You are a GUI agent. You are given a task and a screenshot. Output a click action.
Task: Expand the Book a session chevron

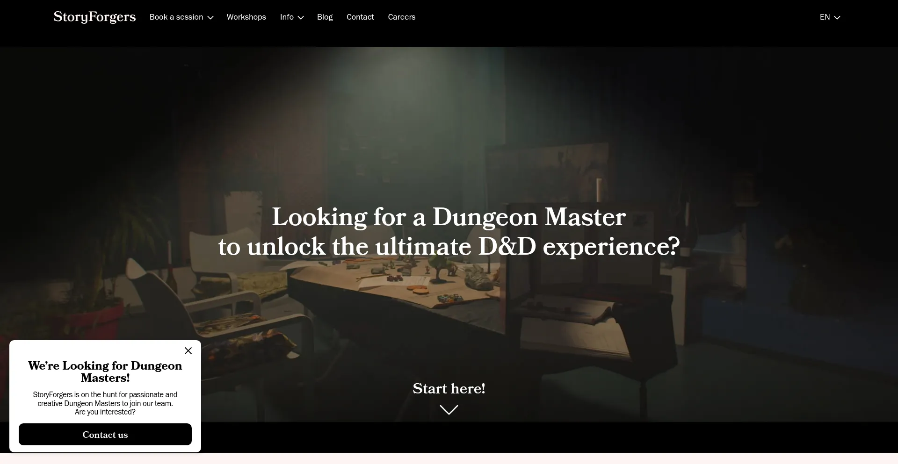[x=210, y=17]
